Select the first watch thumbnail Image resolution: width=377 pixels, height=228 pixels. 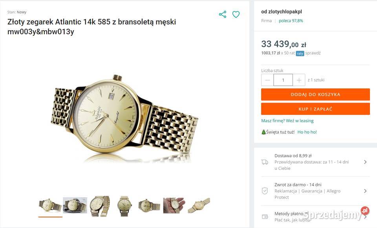[x=50, y=205]
